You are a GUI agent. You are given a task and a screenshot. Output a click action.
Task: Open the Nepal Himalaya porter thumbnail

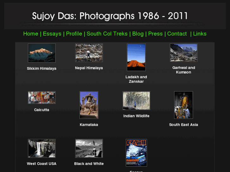(89, 53)
